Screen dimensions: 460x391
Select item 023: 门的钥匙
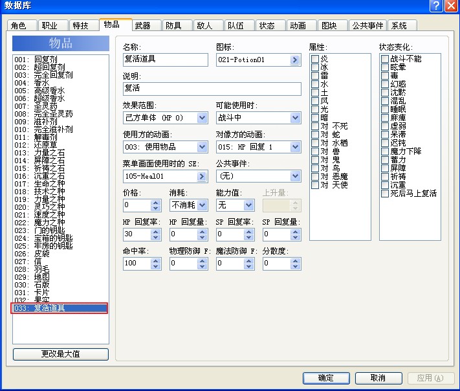[x=61, y=230]
